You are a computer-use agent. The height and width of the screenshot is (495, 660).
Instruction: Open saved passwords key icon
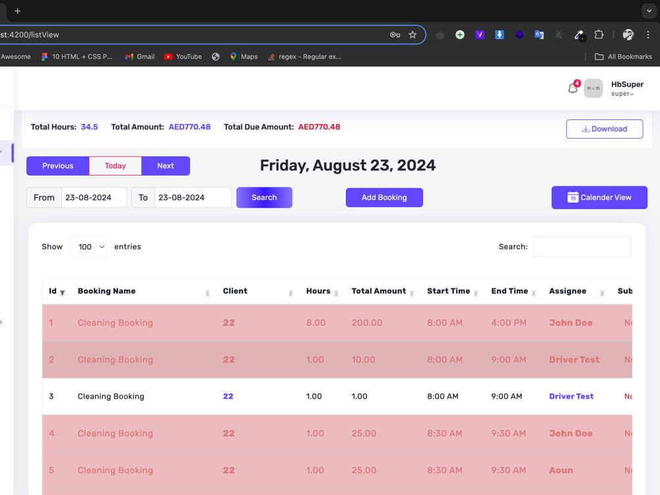point(395,34)
